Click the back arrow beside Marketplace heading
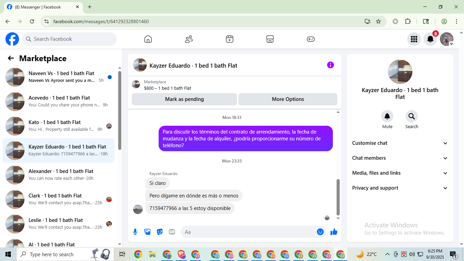Image resolution: width=464 pixels, height=261 pixels. (x=11, y=58)
